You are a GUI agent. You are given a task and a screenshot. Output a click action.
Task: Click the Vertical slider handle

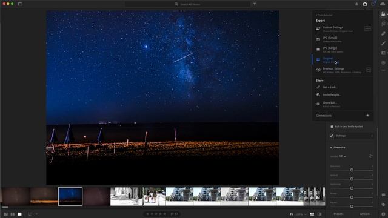[352, 179]
